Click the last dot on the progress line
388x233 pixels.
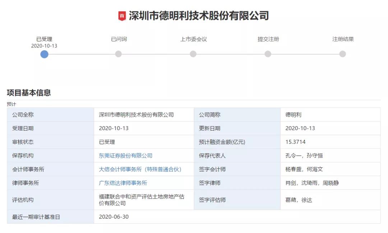click(342, 54)
